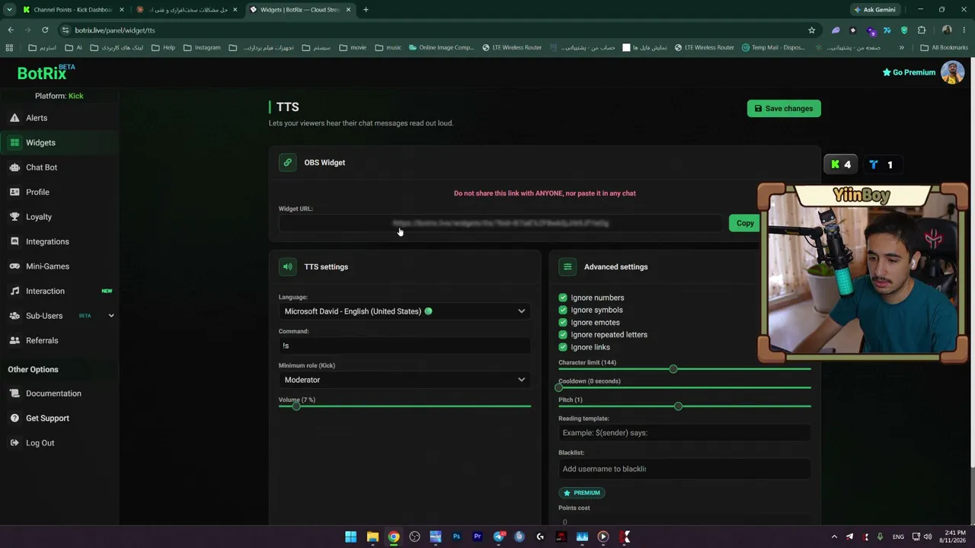Click the Chat Bot robot icon
975x548 pixels.
(14, 167)
